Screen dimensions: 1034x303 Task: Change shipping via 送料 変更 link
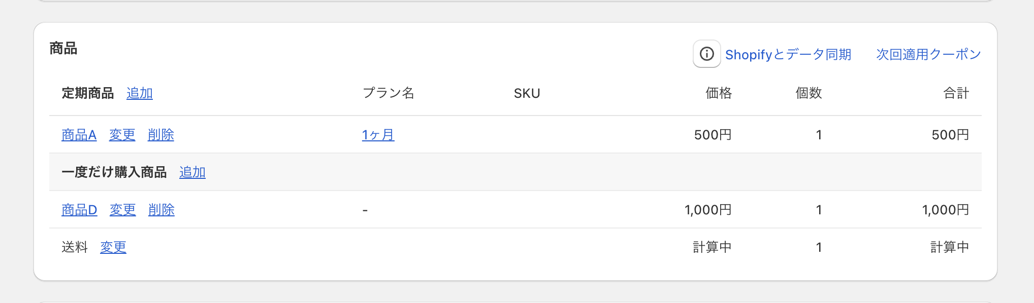click(x=113, y=247)
